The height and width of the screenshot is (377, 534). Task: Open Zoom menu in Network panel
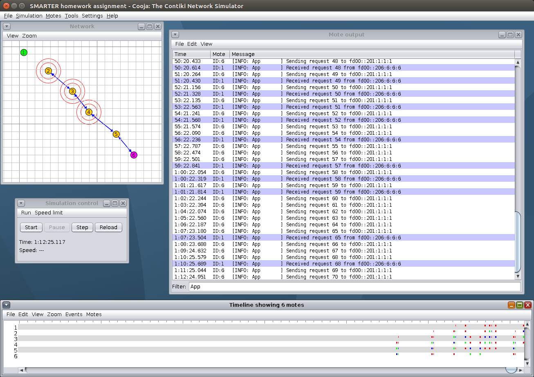(x=29, y=36)
